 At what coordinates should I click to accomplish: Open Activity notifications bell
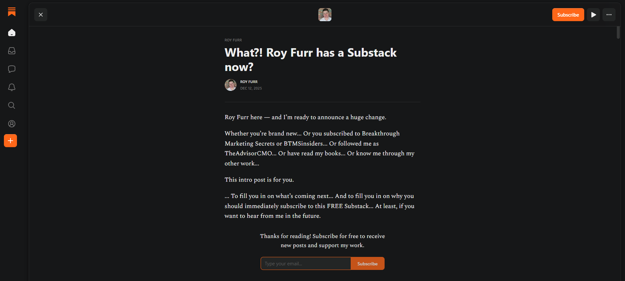12,87
